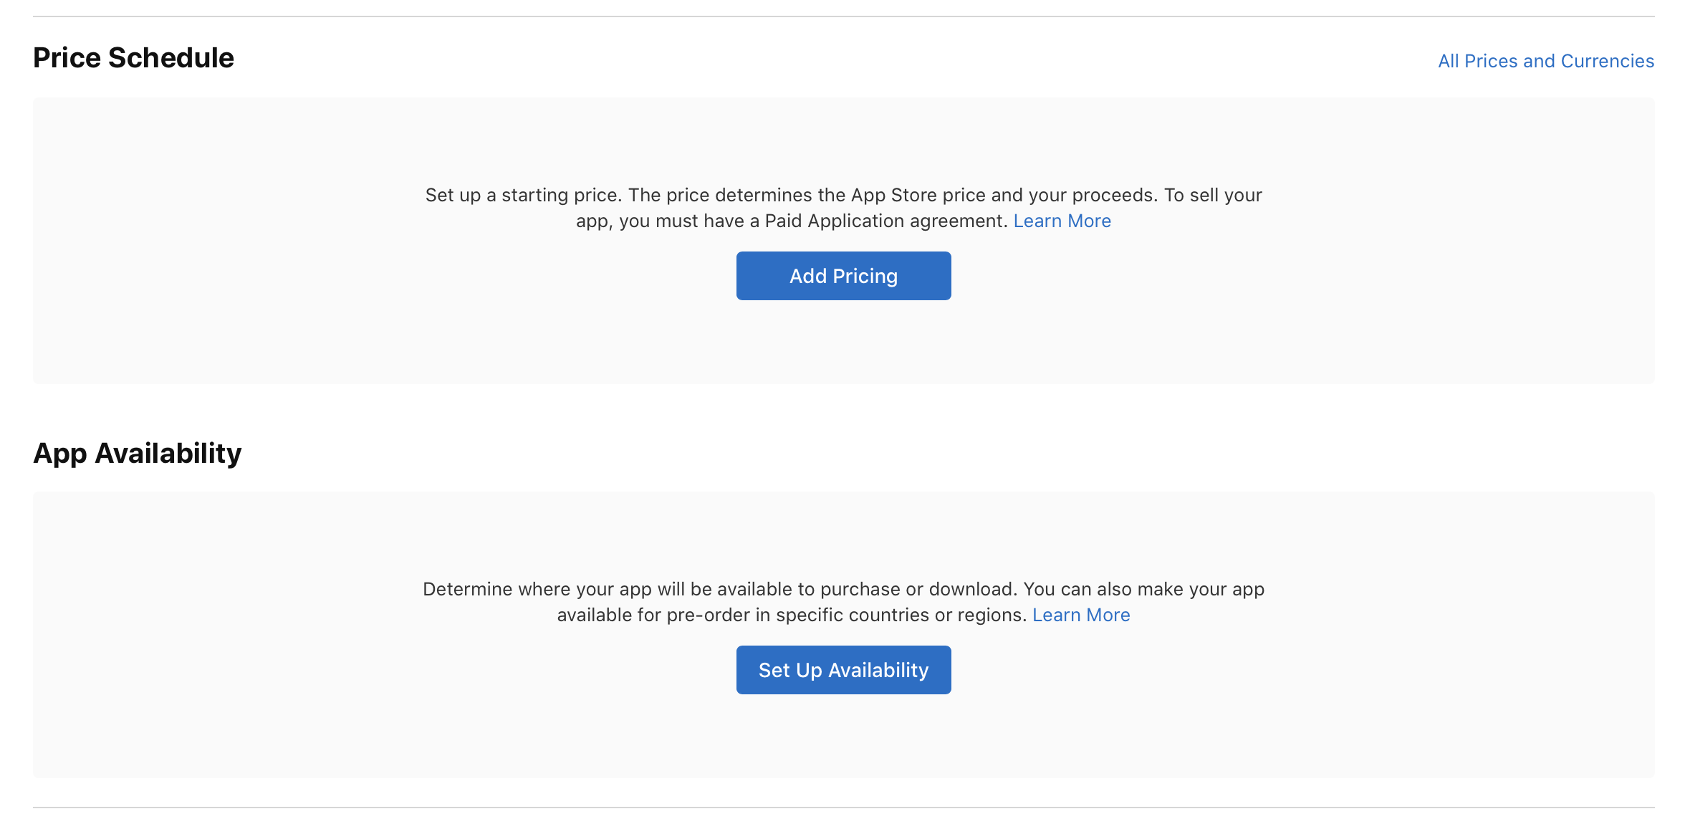Click the Price Schedule heading
Viewport: 1685px width, 824px height.
coord(133,58)
